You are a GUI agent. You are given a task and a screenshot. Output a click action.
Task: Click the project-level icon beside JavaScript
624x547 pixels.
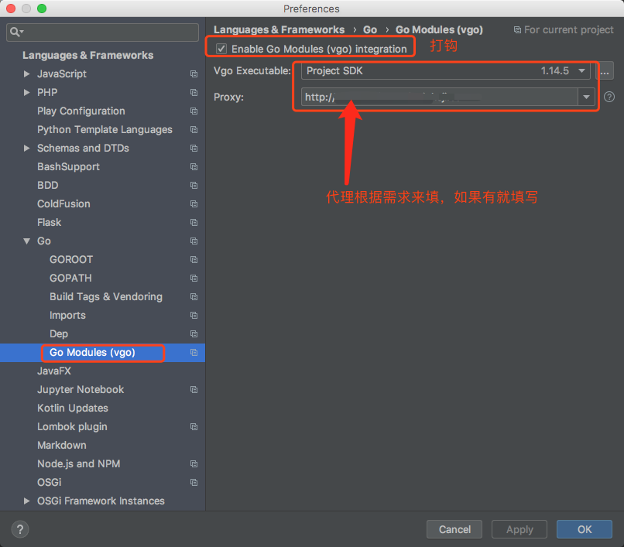pos(194,74)
